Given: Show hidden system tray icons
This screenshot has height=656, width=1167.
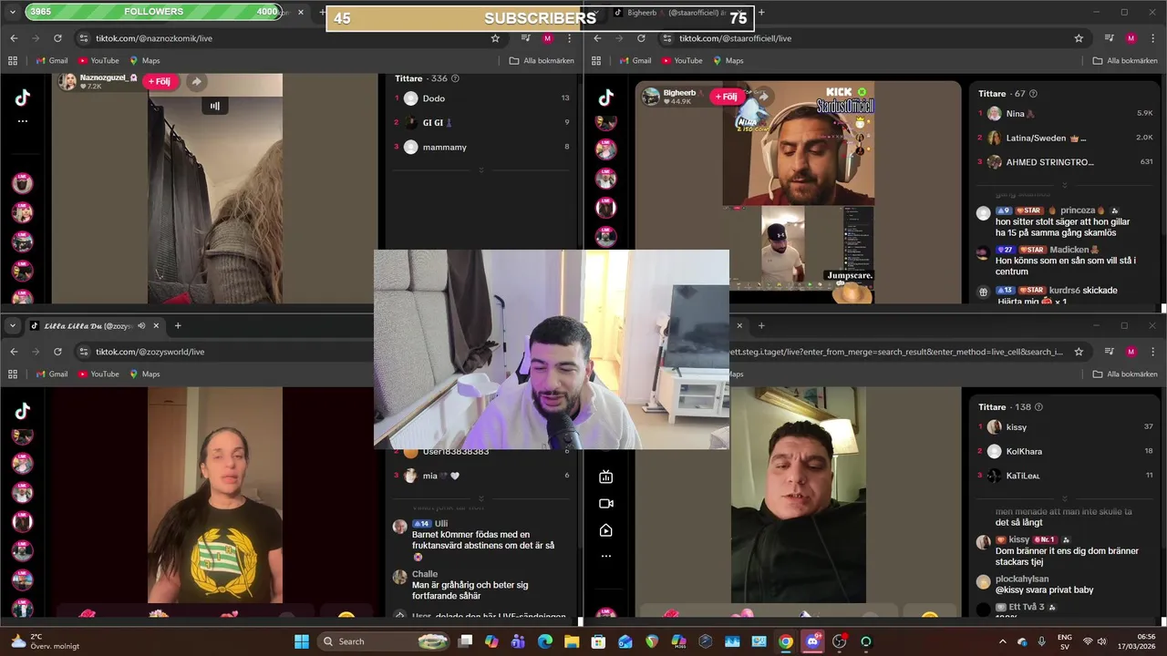Looking at the screenshot, I should (x=1002, y=641).
